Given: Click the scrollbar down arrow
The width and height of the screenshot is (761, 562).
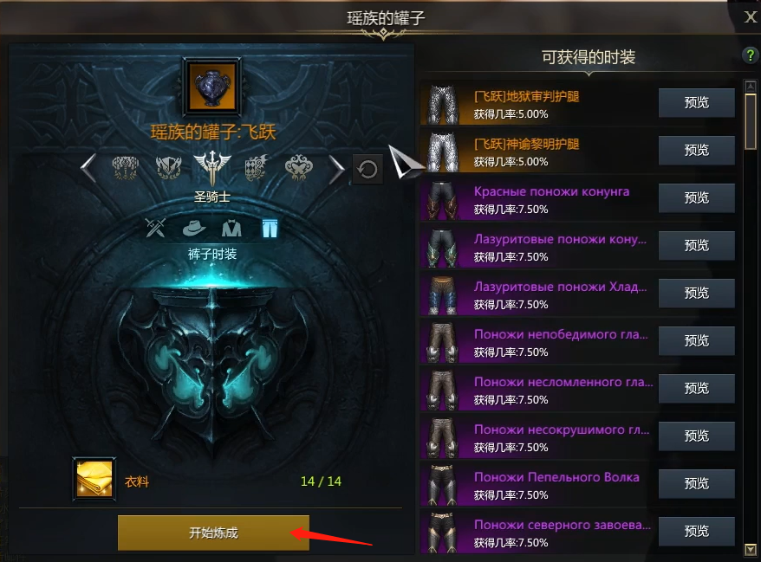Looking at the screenshot, I should 751,550.
